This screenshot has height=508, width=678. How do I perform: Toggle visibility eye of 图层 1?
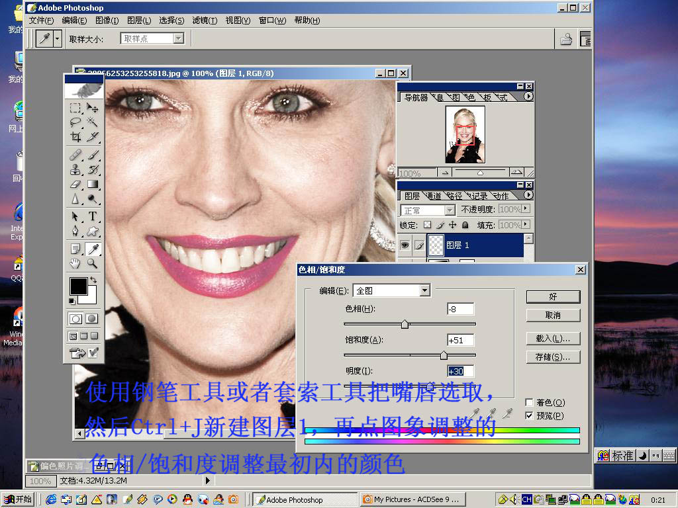(x=405, y=245)
